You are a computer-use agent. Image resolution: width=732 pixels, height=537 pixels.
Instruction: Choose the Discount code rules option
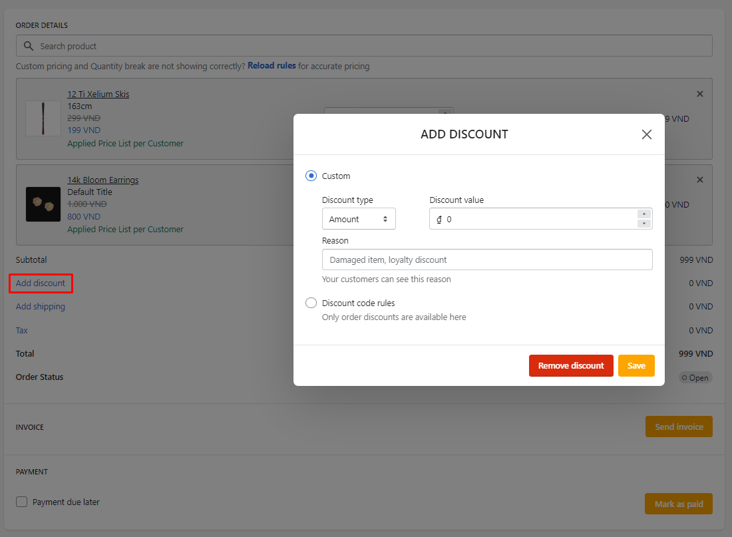coord(311,303)
